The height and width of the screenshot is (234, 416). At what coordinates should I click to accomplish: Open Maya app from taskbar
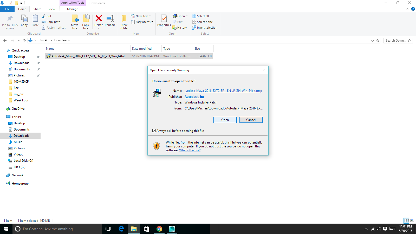point(172,229)
